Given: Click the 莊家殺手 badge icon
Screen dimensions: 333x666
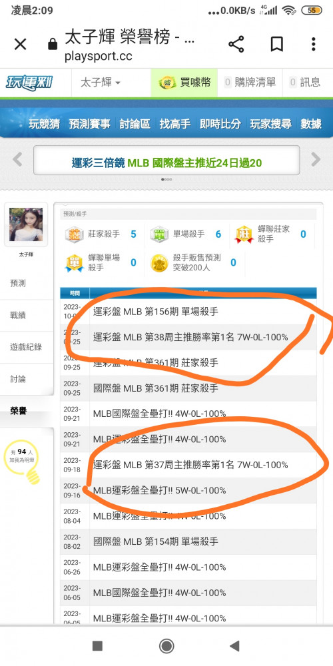Looking at the screenshot, I should click(74, 234).
